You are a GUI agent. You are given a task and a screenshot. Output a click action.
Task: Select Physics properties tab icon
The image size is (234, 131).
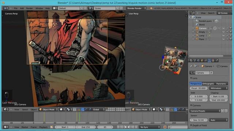pos(217,60)
